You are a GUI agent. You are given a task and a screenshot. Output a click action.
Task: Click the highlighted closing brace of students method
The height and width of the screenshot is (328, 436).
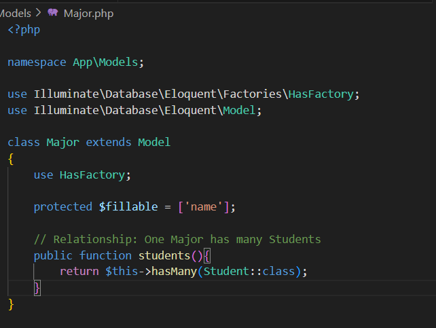point(37,288)
